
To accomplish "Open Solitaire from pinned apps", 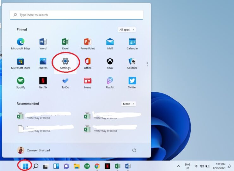I will pos(132,63).
